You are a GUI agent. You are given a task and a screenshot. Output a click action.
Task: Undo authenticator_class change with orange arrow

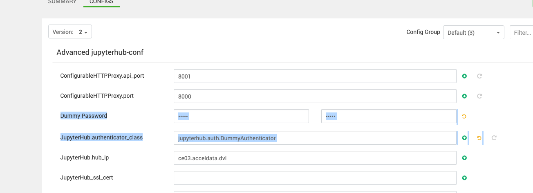[479, 138]
